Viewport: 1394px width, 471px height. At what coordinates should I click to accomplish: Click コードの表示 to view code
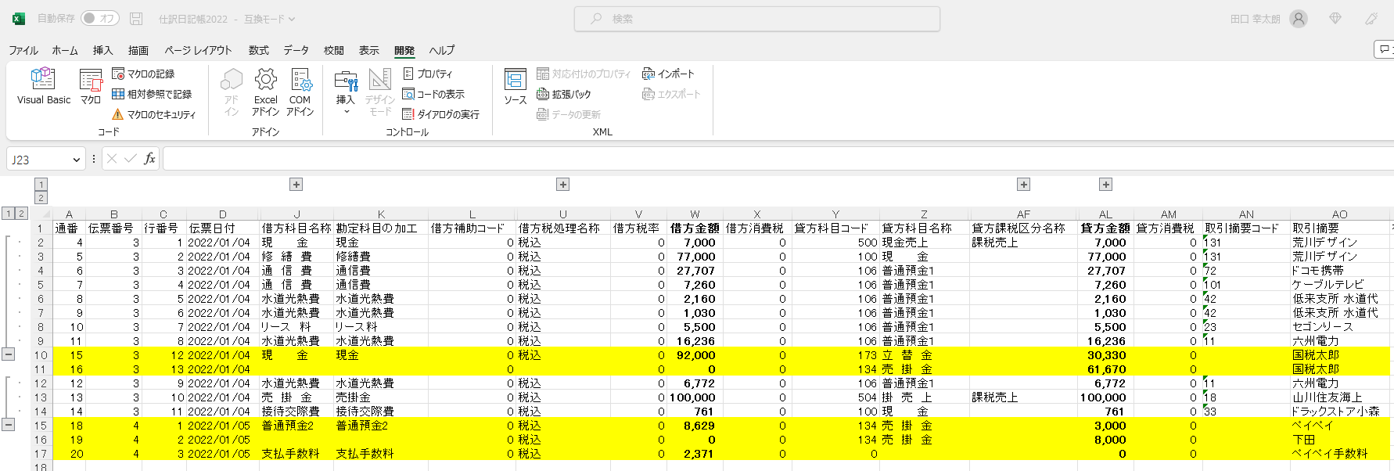[433, 94]
